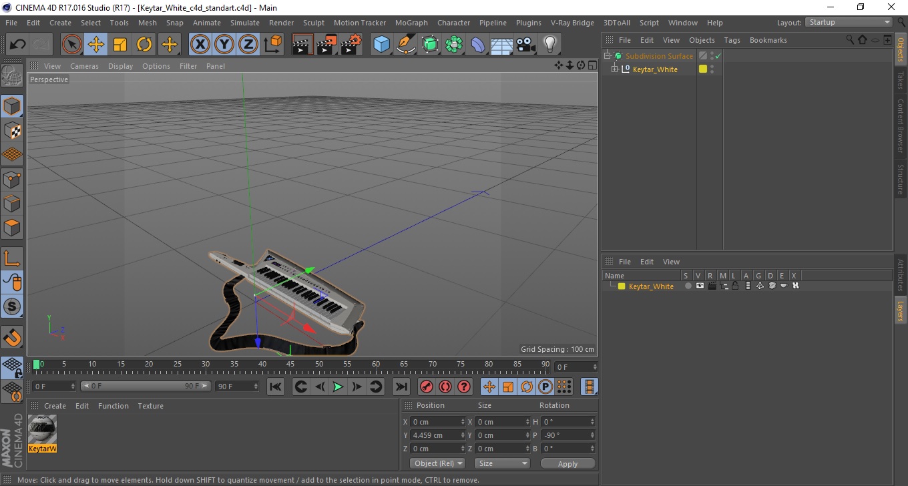908x486 pixels.
Task: Toggle Snap magnet icon
Action: coord(12,337)
